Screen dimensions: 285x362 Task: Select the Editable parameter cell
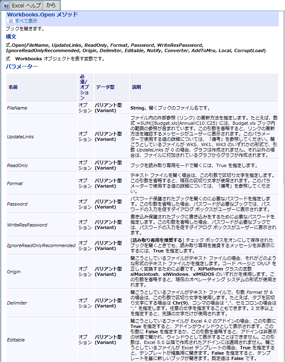[x=42, y=339]
